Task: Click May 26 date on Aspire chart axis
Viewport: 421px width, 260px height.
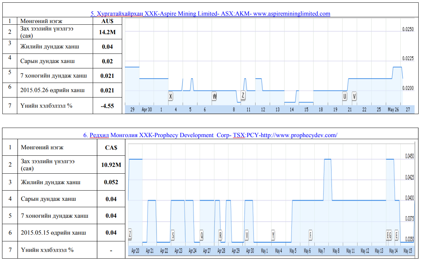Action: pos(393,110)
